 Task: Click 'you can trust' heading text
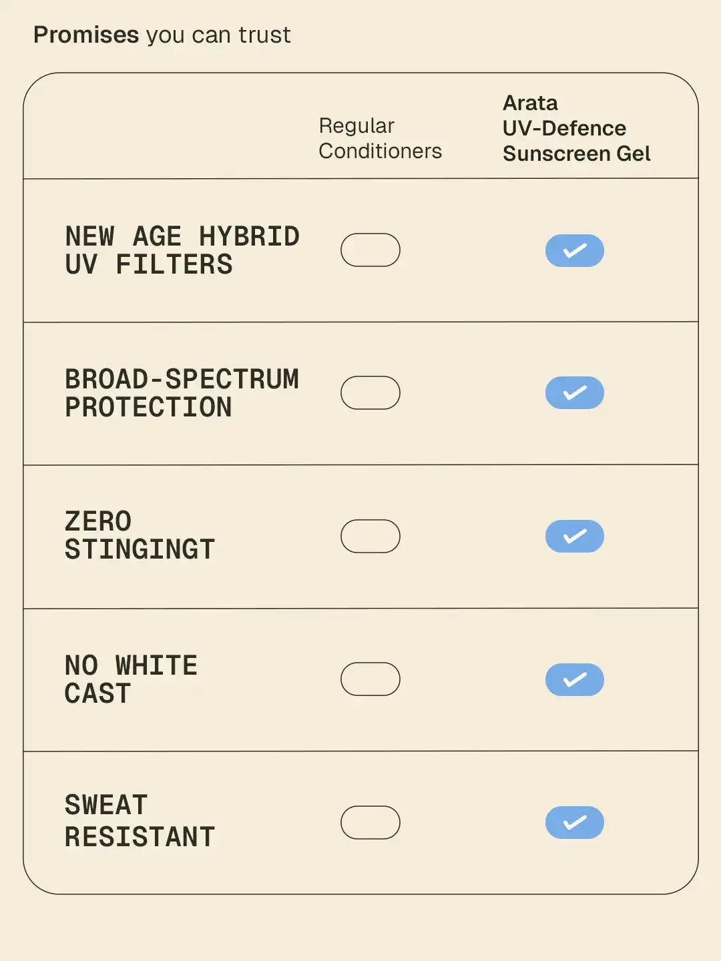(218, 35)
